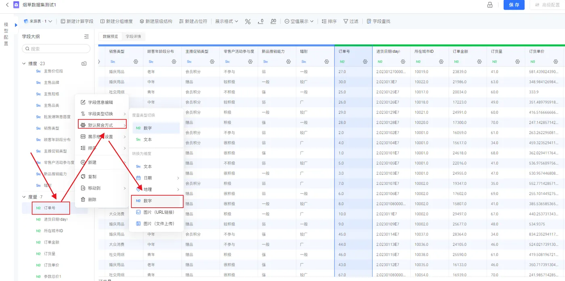Decrease decimal places with the .0 icon
The image size is (565, 281).
[x=261, y=21]
